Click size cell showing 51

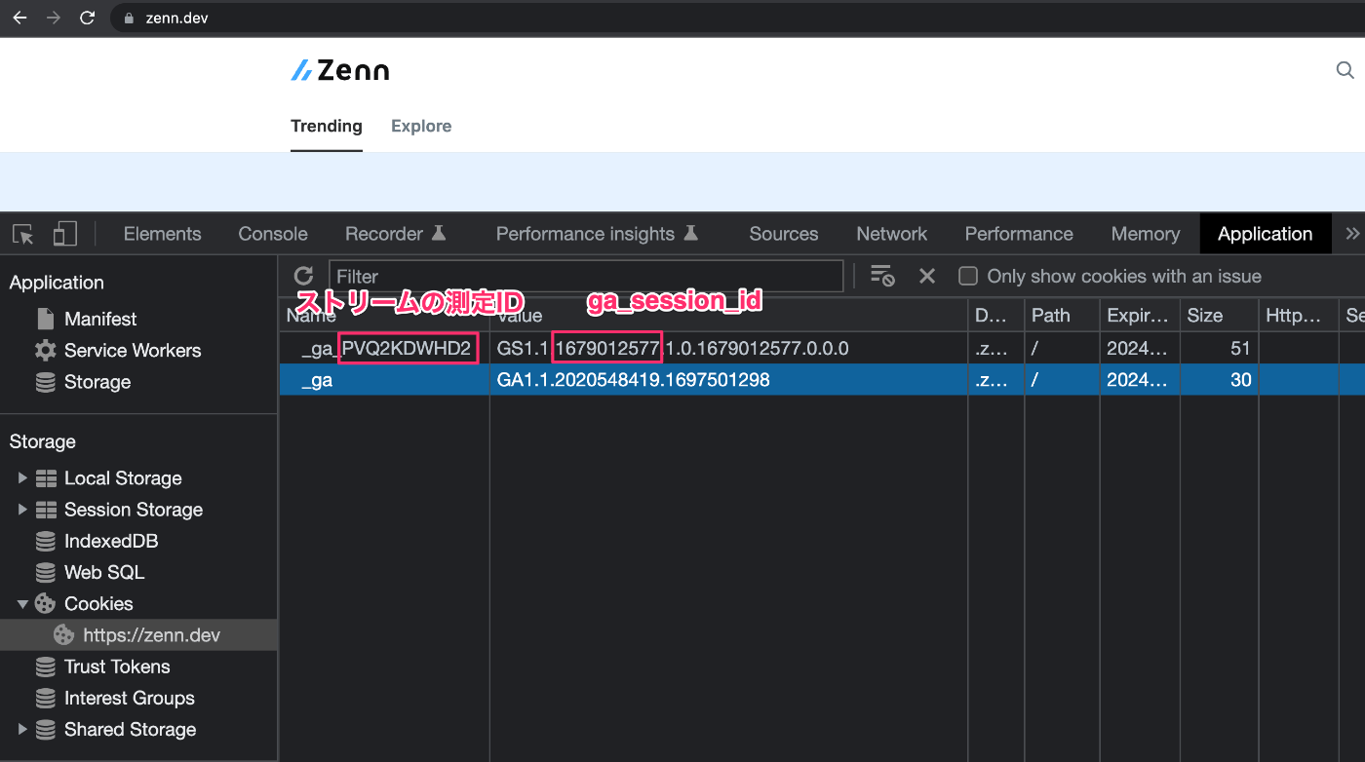pos(1217,348)
